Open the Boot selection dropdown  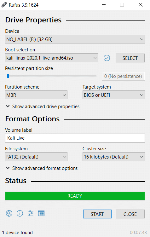click(x=52, y=58)
